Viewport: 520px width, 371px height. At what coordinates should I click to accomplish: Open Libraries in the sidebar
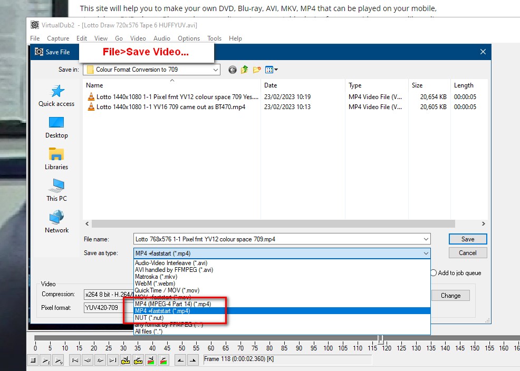pyautogui.click(x=56, y=159)
